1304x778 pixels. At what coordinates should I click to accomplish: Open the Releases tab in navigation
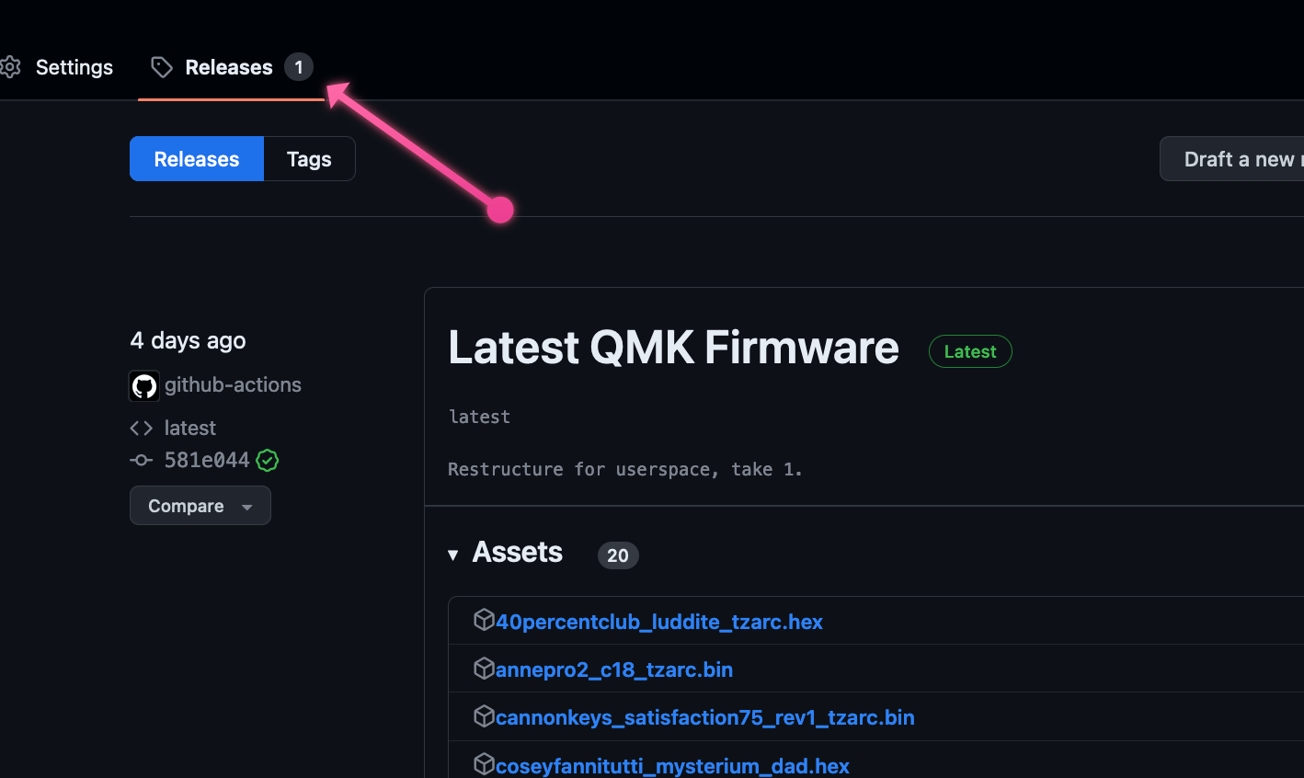(229, 67)
